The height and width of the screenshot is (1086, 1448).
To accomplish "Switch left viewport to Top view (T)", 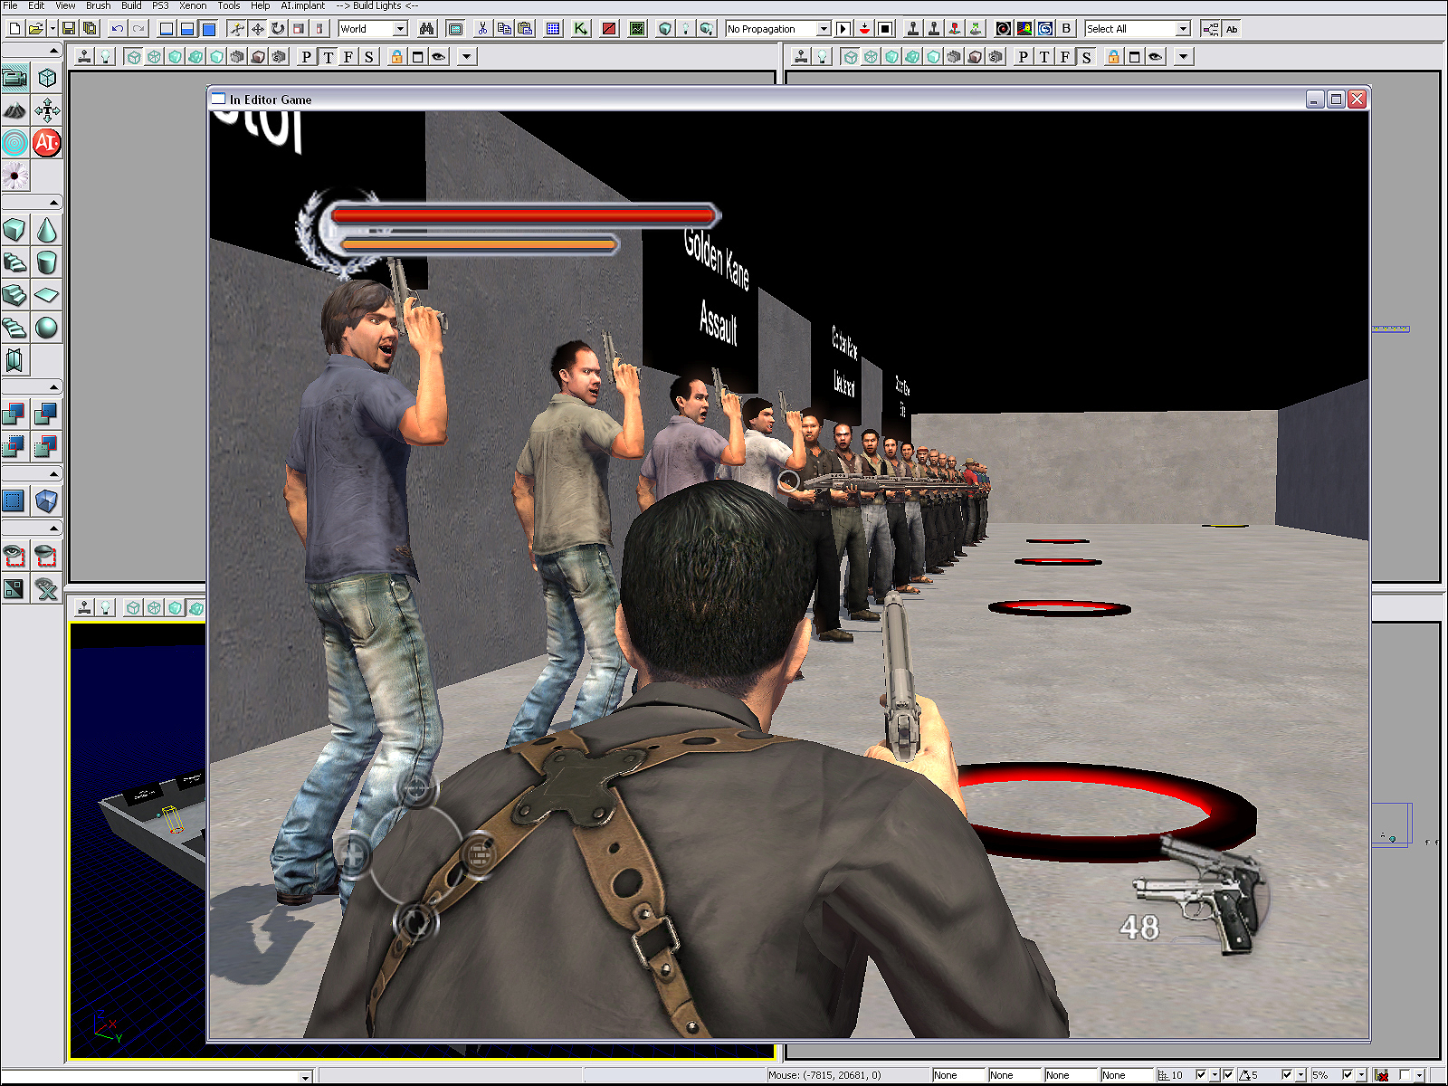I will [x=328, y=57].
